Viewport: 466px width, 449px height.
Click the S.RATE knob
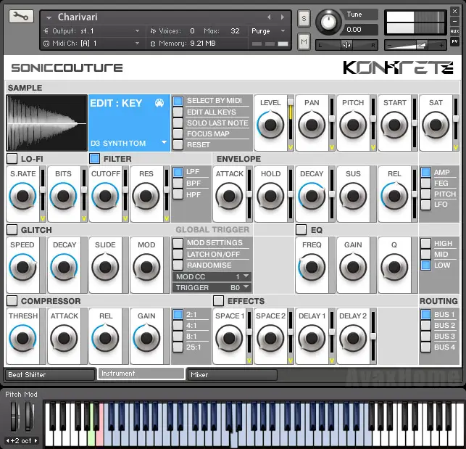point(22,196)
